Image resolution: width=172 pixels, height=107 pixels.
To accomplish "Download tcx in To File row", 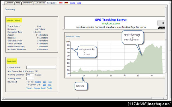I will pos(50,82).
